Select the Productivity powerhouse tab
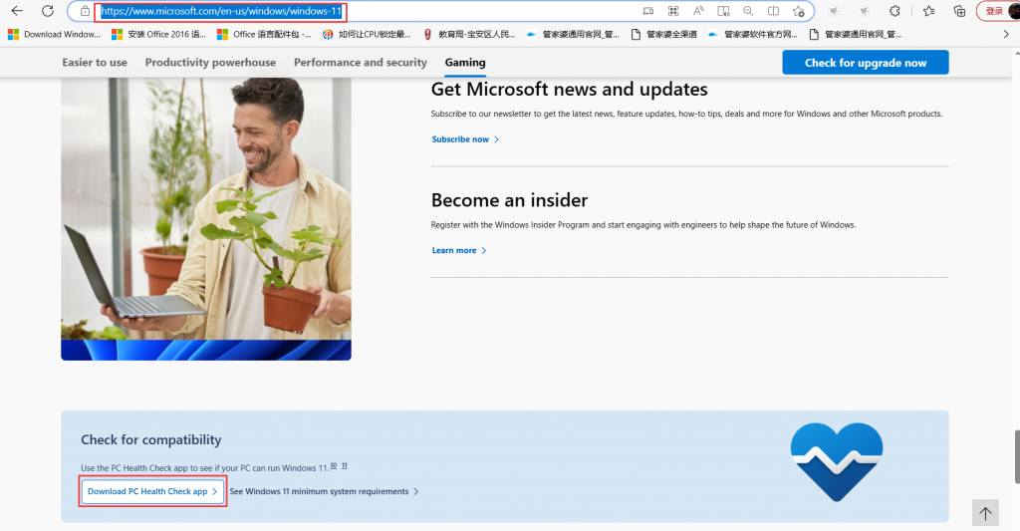This screenshot has width=1020, height=531. [x=210, y=63]
